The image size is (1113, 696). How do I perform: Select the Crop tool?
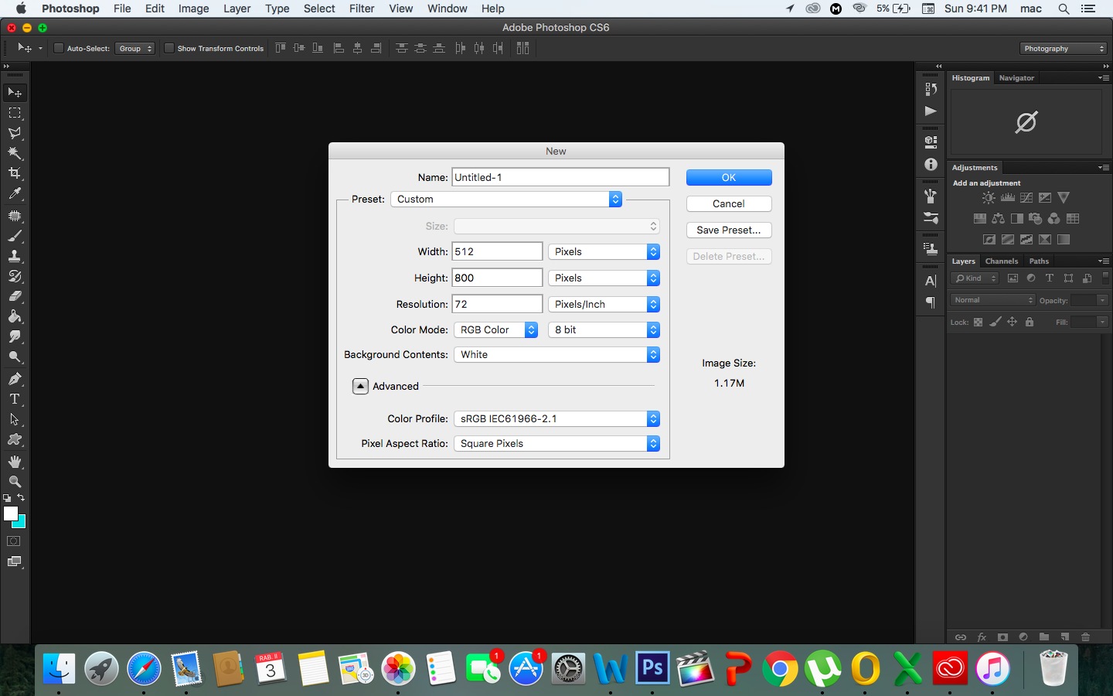point(15,173)
